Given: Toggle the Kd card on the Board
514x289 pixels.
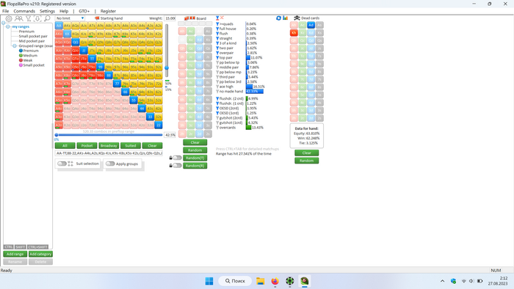Looking at the screenshot, I should (199, 40).
